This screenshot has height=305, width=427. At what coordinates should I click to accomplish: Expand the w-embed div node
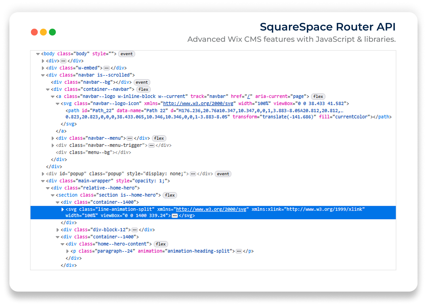click(x=43, y=68)
